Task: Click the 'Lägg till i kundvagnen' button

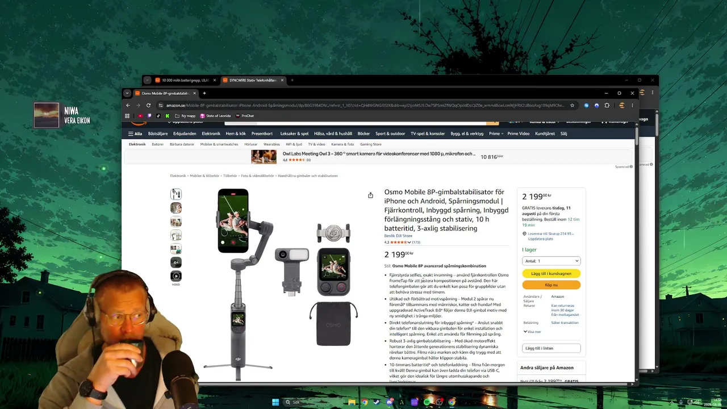Action: click(x=551, y=274)
